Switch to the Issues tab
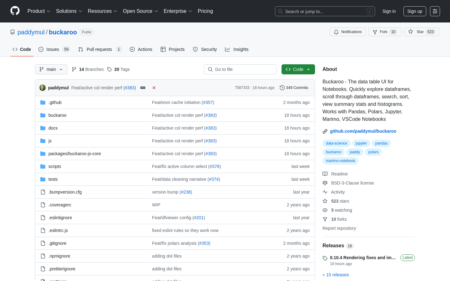Screen dimensions: 450x281 click(x=54, y=49)
